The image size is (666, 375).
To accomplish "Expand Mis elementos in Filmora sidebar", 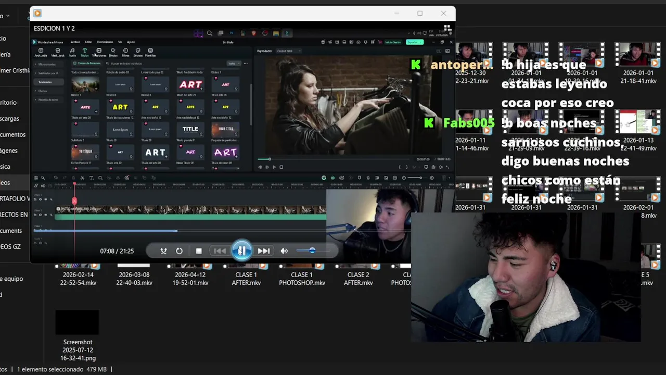I will pyautogui.click(x=36, y=64).
